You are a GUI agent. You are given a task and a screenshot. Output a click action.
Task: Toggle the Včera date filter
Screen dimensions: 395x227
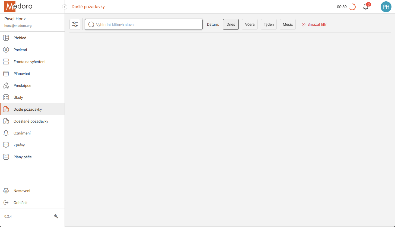coord(250,24)
